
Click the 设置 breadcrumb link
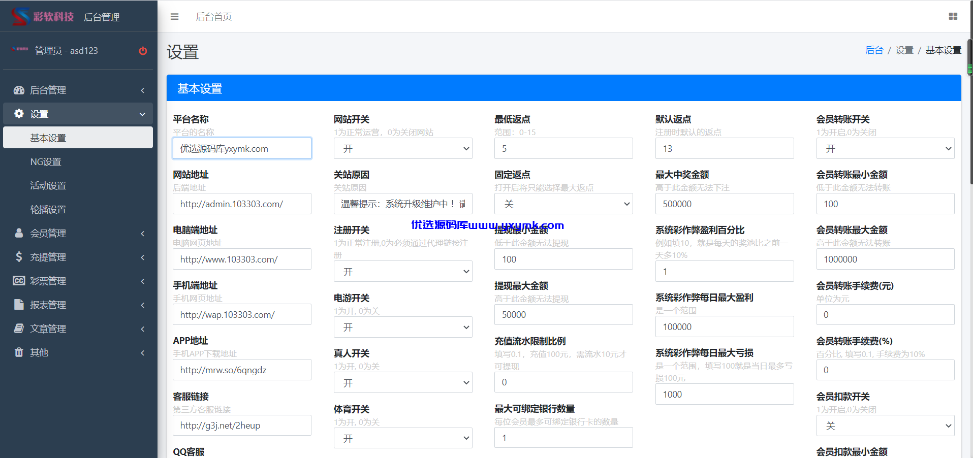coord(904,50)
